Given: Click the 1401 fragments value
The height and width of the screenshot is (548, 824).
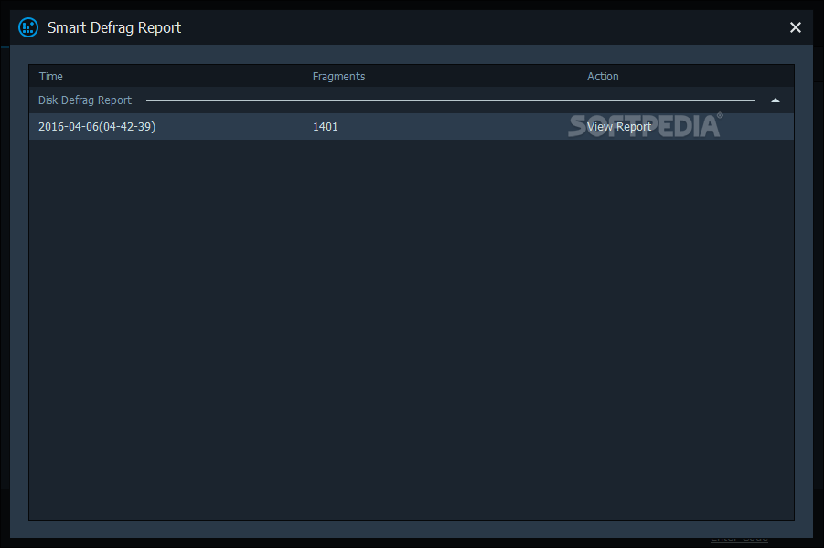Looking at the screenshot, I should 326,127.
